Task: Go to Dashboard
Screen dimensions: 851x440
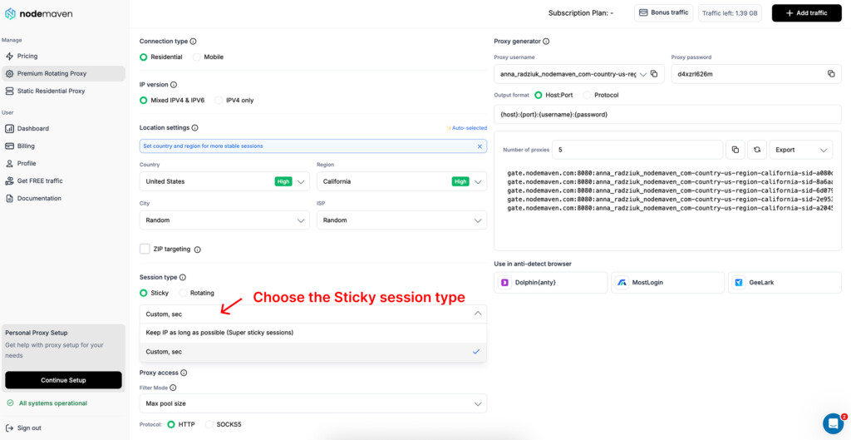Action: point(33,129)
